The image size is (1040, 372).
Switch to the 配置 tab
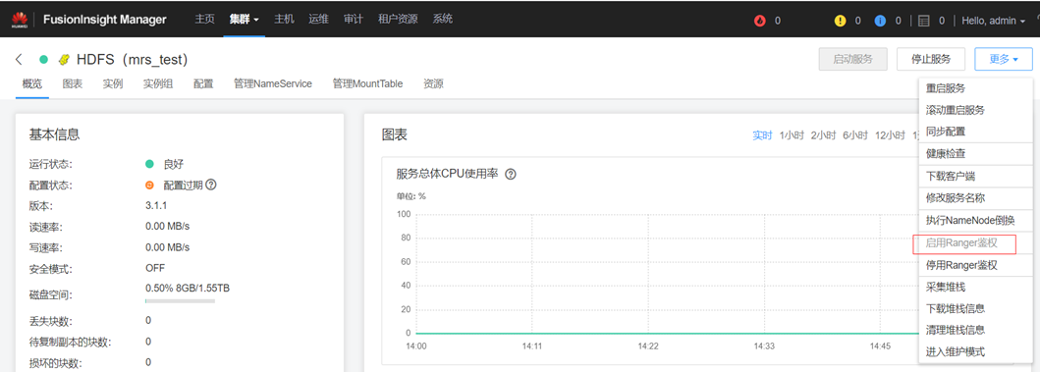pyautogui.click(x=203, y=84)
